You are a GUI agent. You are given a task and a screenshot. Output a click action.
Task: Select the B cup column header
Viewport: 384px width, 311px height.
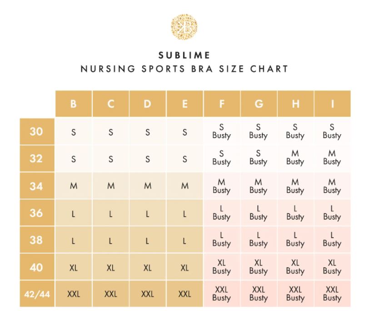click(74, 104)
